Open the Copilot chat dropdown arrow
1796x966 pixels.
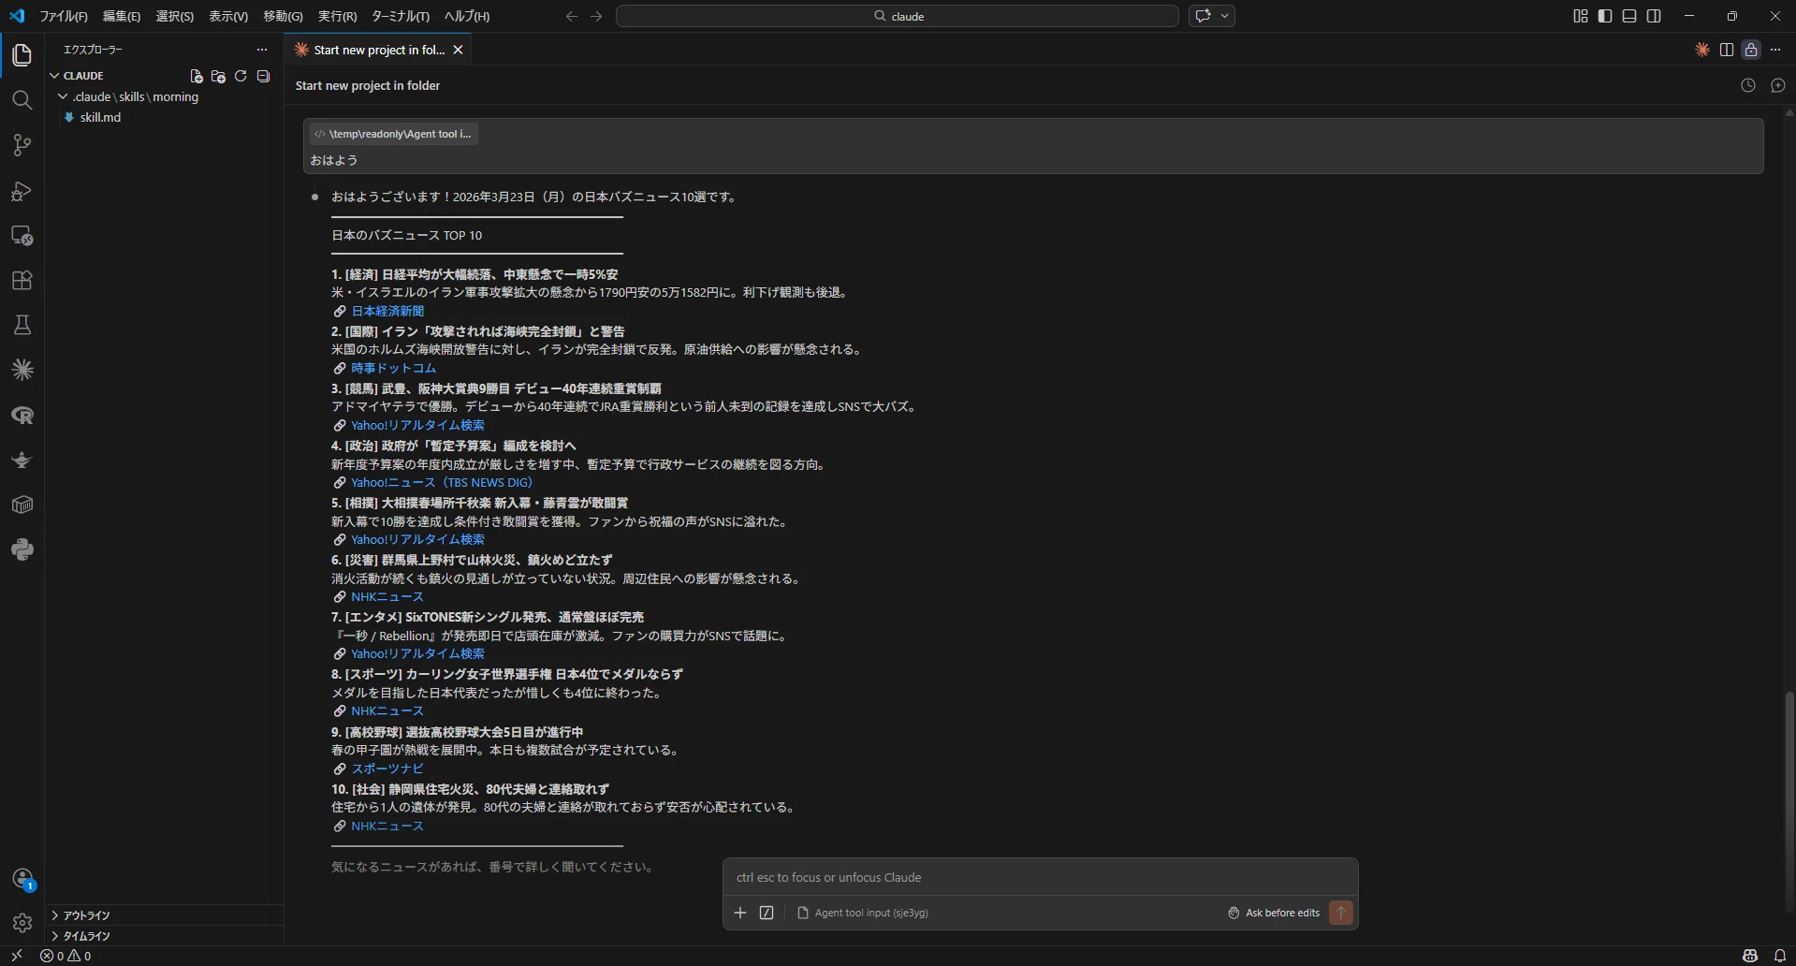(x=1224, y=16)
